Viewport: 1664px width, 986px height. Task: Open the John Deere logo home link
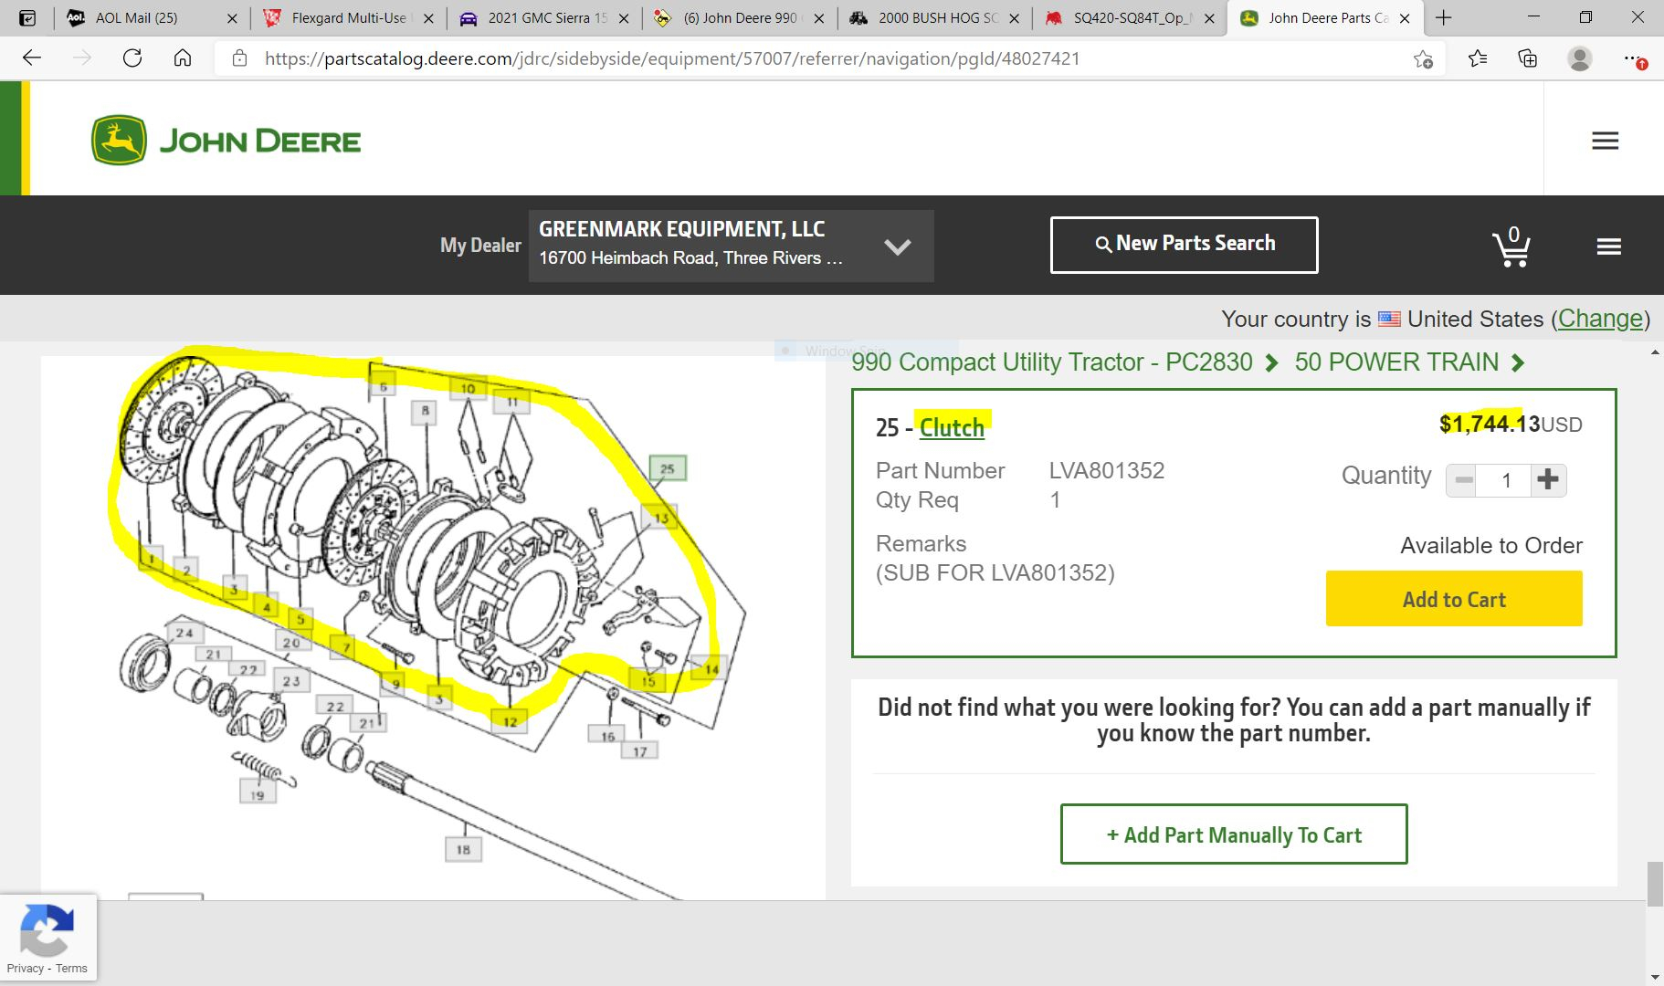tap(226, 141)
